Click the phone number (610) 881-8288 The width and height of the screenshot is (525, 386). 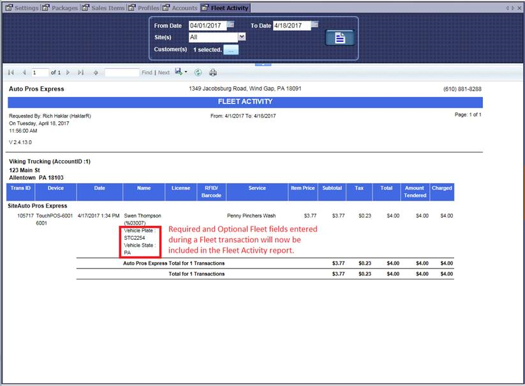coord(462,89)
